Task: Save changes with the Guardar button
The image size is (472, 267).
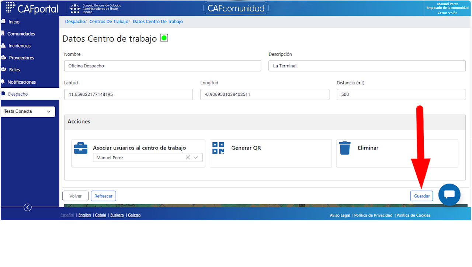Action: coord(421,196)
